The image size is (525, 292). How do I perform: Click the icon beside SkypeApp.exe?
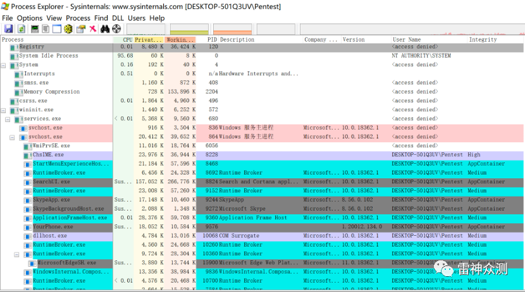pyautogui.click(x=28, y=201)
